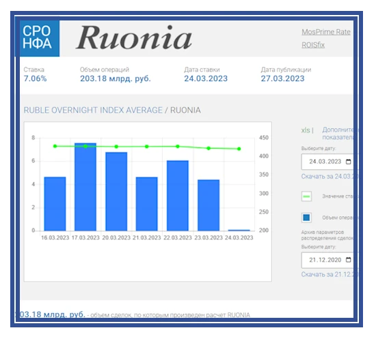This screenshot has width=376, height=341.
Task: Toggle green rate value legend swatch
Action: pos(306,196)
